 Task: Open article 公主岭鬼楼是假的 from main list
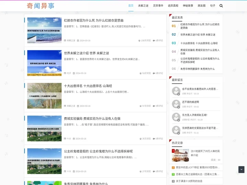pyautogui.click(x=98, y=151)
